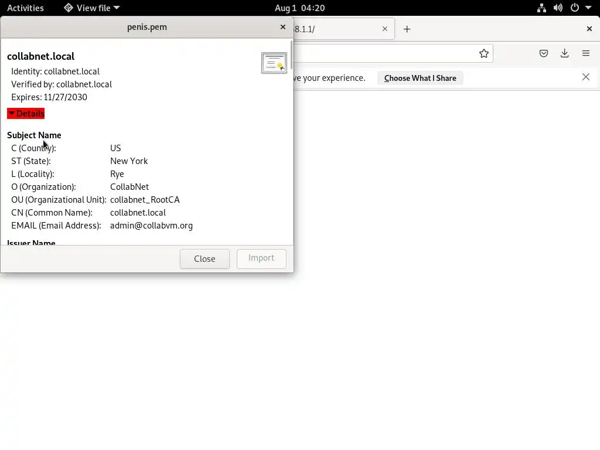Click the Verified by: collabnet.local line
The width and height of the screenshot is (600, 450).
(x=62, y=84)
